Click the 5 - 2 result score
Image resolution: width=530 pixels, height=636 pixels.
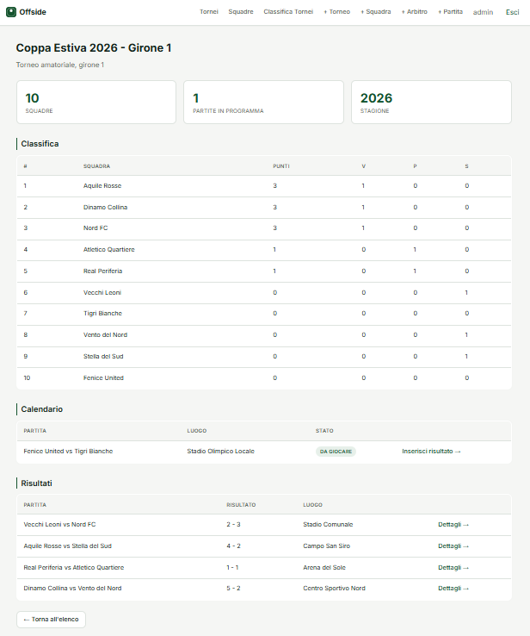[233, 588]
